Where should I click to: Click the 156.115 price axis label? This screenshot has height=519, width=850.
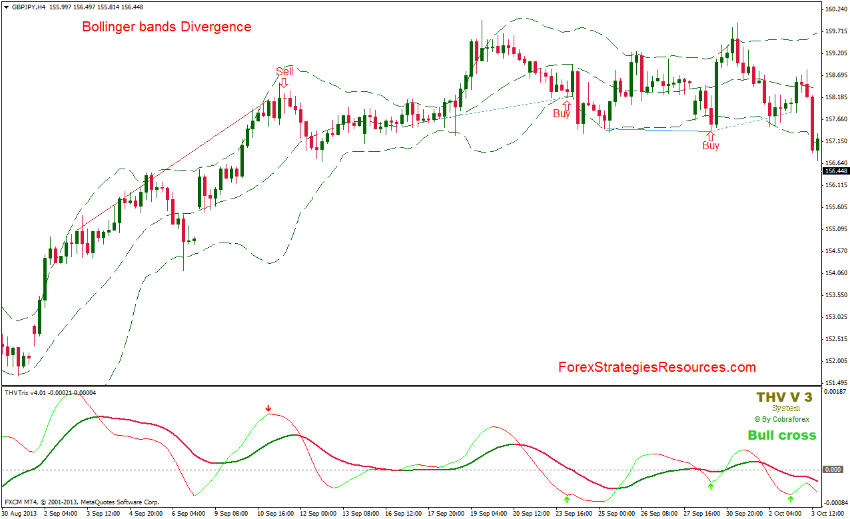click(x=835, y=185)
